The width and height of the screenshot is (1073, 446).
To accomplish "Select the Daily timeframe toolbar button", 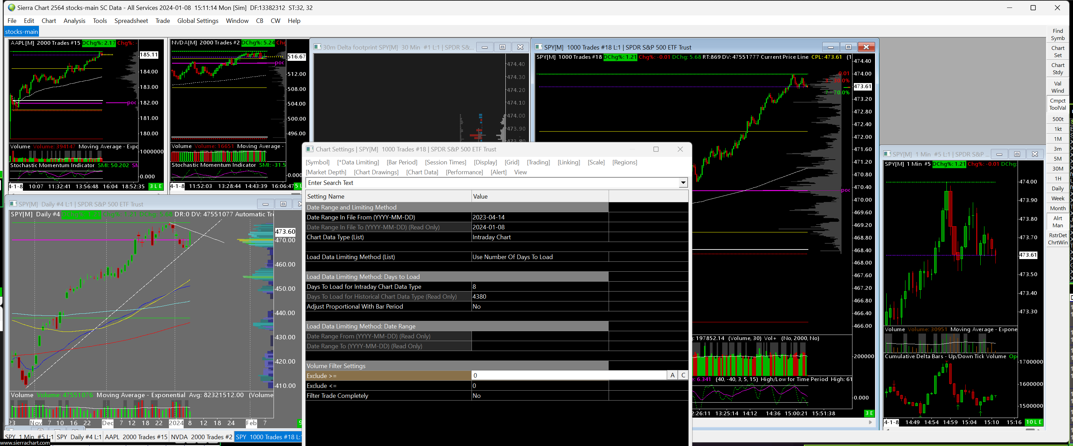I will coord(1057,189).
